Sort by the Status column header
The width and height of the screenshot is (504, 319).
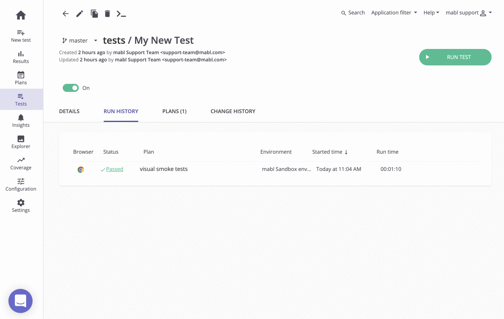tap(111, 152)
